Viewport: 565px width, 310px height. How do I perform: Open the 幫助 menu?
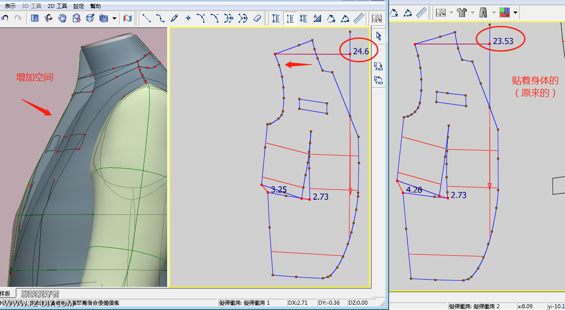coord(96,6)
